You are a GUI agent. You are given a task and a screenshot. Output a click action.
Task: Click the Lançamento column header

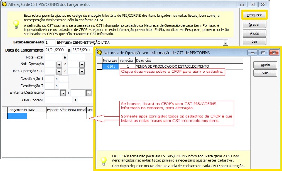coord(17,110)
